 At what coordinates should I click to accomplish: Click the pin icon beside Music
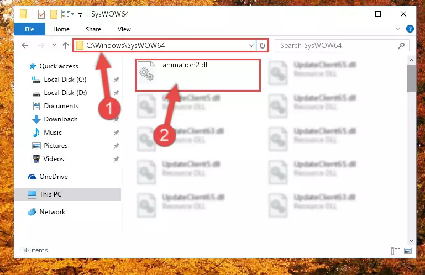[x=116, y=133]
